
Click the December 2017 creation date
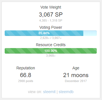pos(76,81)
